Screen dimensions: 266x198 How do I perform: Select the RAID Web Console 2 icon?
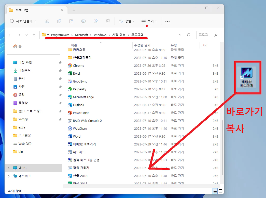click(x=70, y=121)
